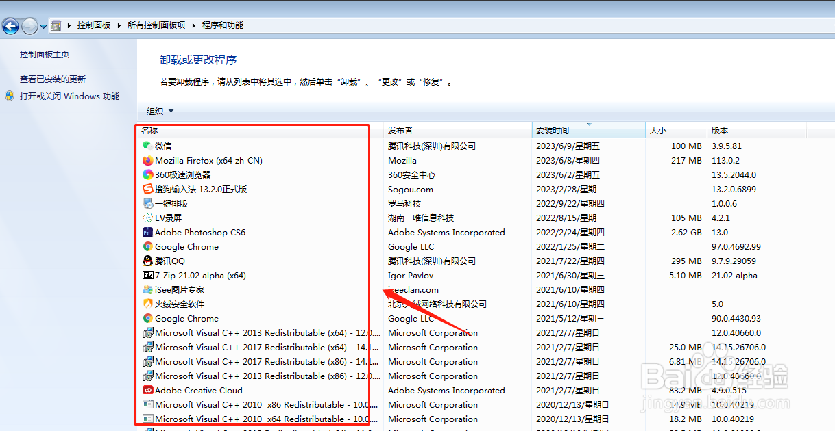Click Chrome icon dated 2021/5/12
This screenshot has width=835, height=431.
point(147,318)
